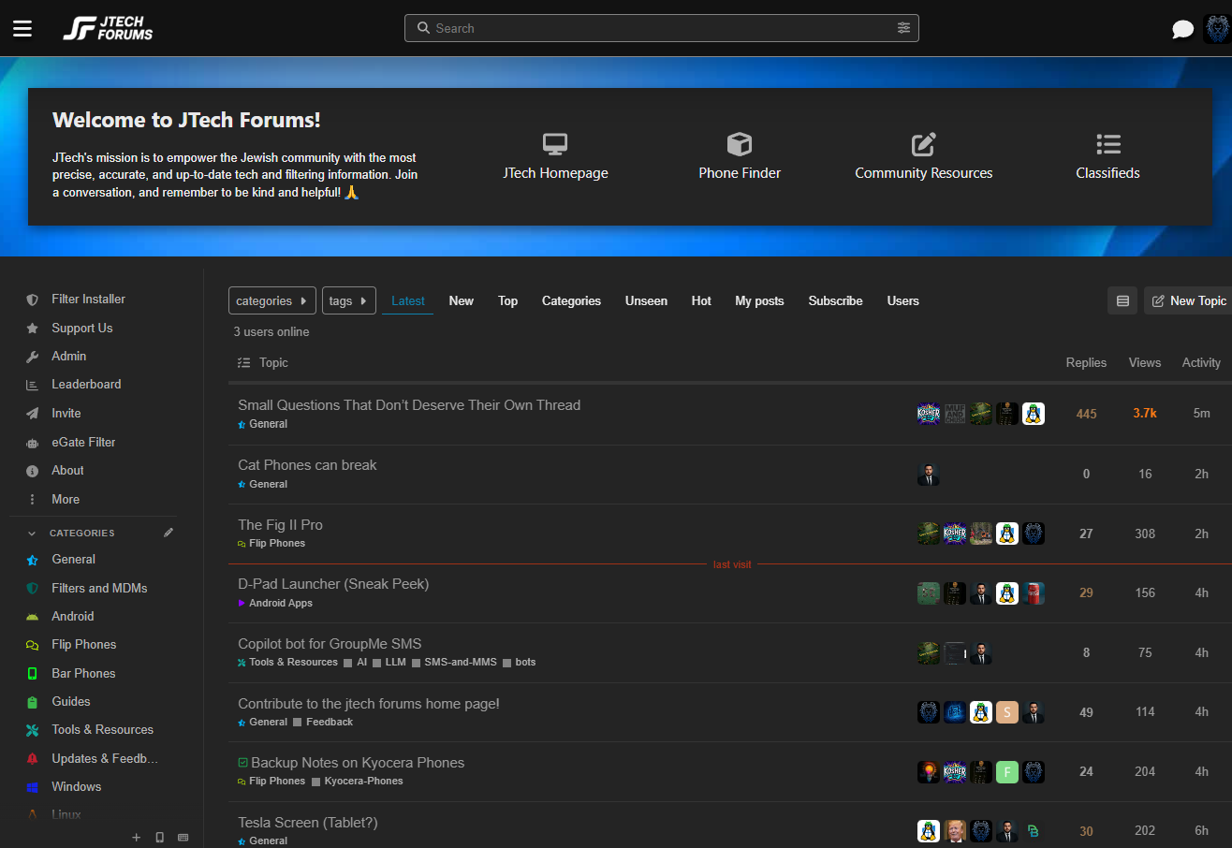Open the tags dropdown filter
1232x848 pixels.
[x=348, y=300]
